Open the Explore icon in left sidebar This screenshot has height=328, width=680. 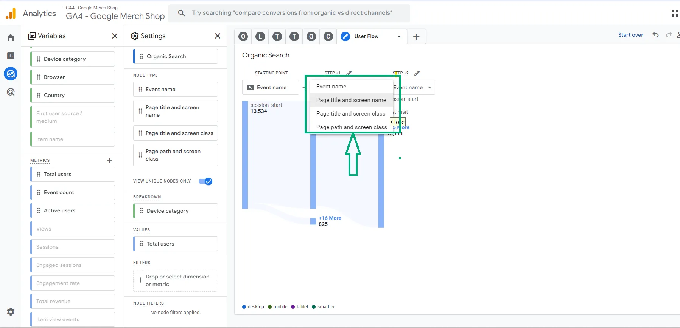click(x=11, y=74)
